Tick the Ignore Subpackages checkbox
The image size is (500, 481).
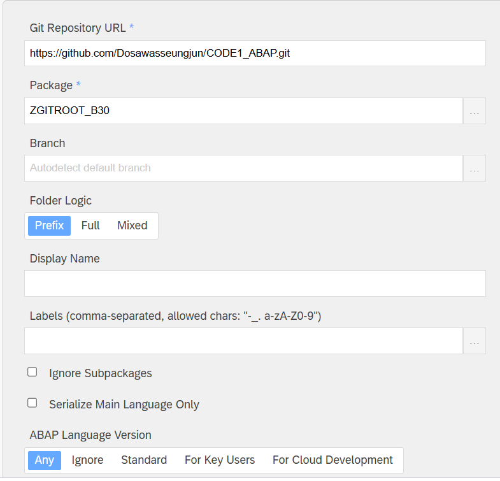click(32, 372)
